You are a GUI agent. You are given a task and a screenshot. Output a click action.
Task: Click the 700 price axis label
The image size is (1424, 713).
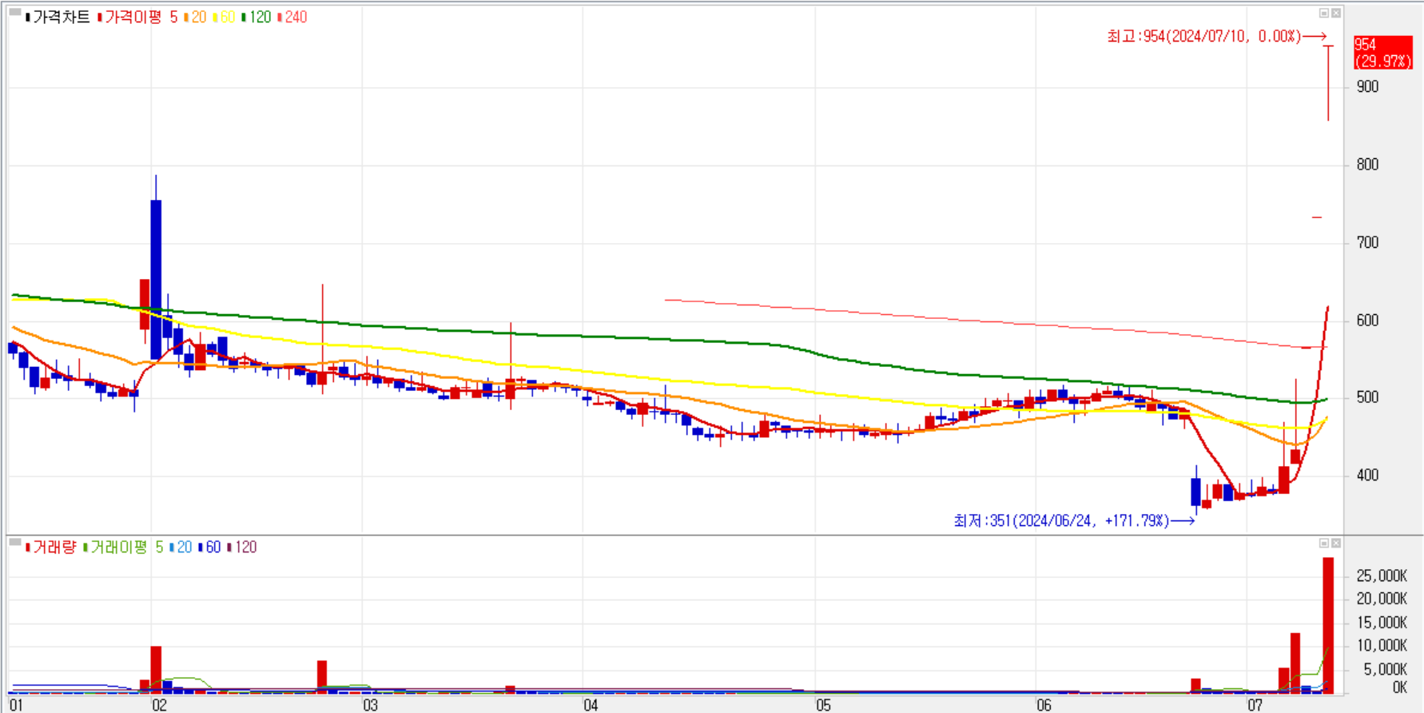pos(1367,242)
